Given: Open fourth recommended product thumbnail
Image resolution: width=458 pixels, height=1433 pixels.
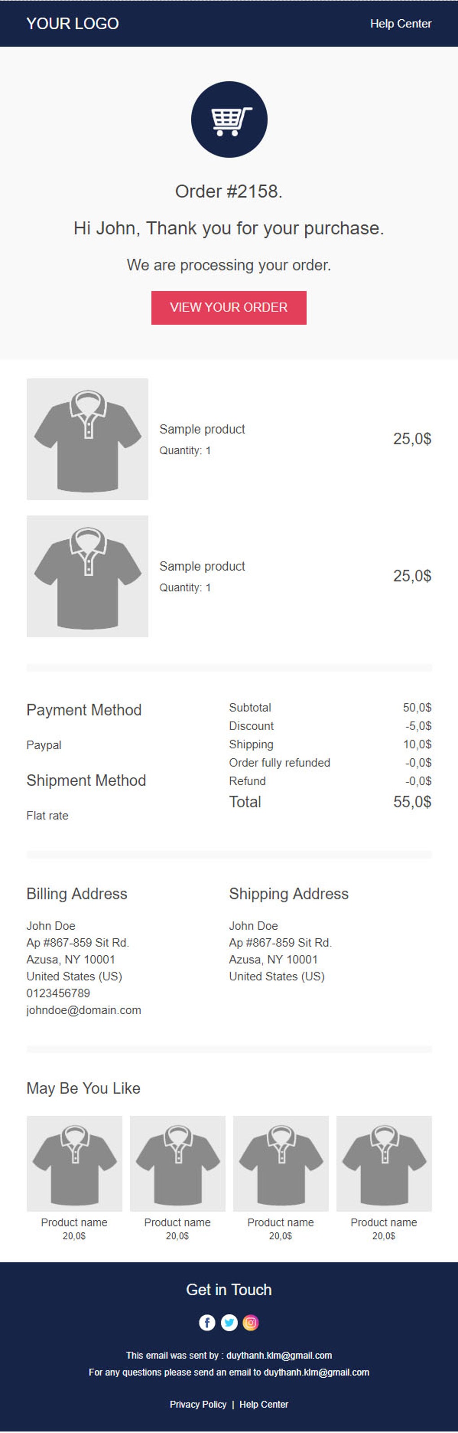Looking at the screenshot, I should pos(384,1163).
